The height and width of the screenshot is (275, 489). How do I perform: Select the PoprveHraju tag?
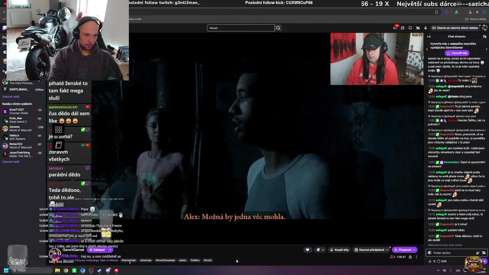coord(129,260)
